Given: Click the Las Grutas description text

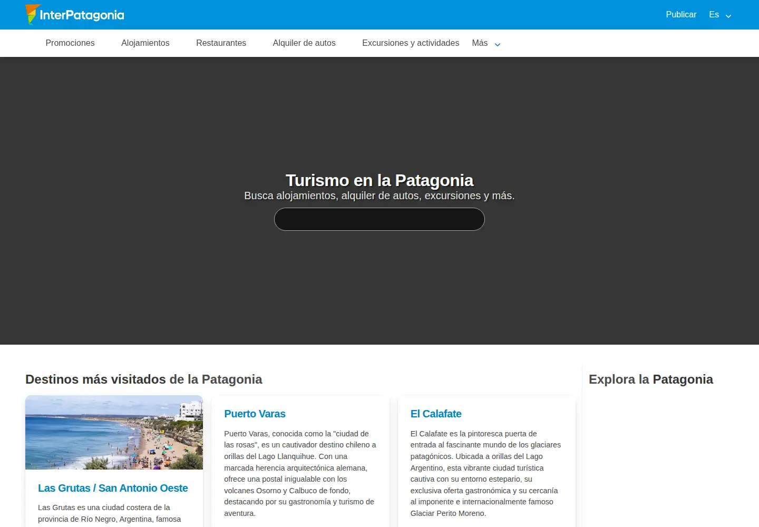Looking at the screenshot, I should click(x=110, y=513).
